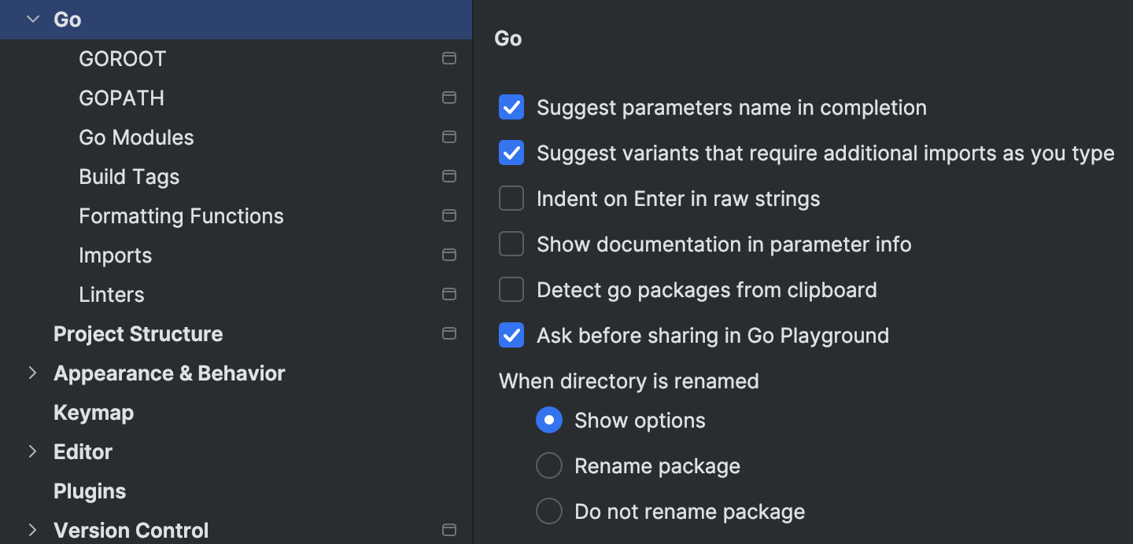Open the Linters settings page
Image resolution: width=1133 pixels, height=544 pixels.
[x=111, y=294]
